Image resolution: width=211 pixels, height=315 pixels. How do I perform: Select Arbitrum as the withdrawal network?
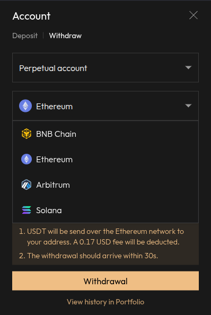[x=105, y=185]
